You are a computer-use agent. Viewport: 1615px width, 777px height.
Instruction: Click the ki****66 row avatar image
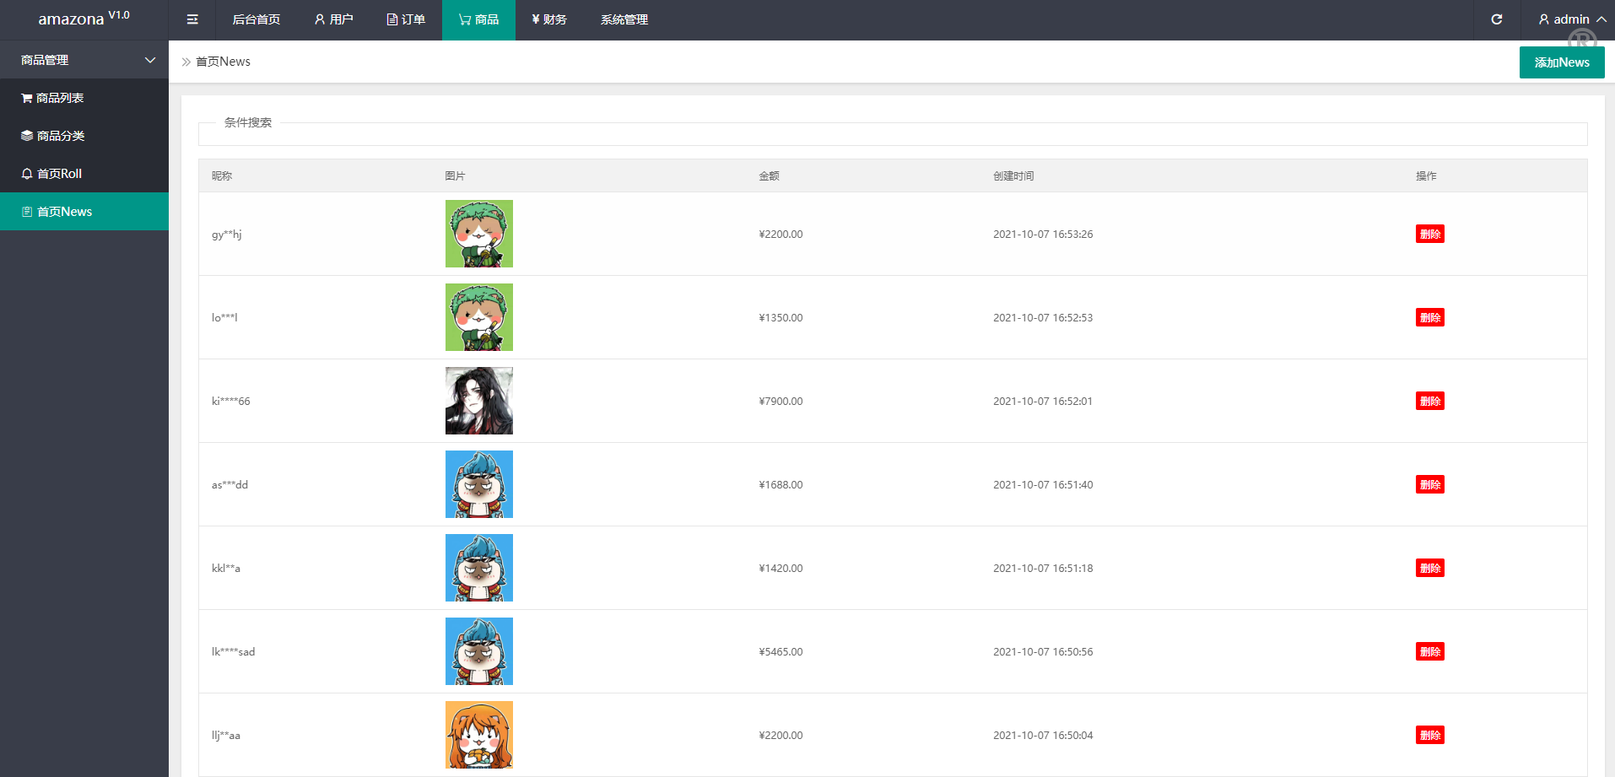tap(478, 401)
